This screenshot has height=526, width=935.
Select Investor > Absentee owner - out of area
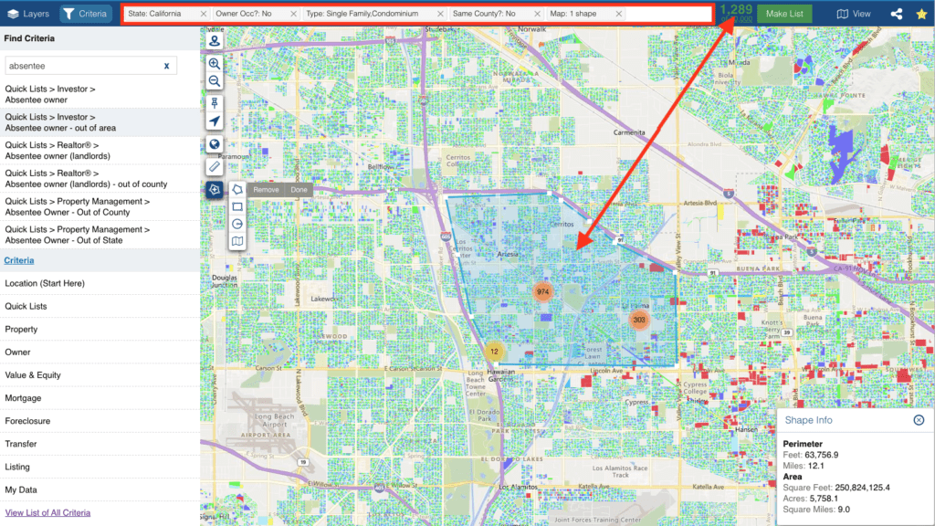pyautogui.click(x=100, y=122)
